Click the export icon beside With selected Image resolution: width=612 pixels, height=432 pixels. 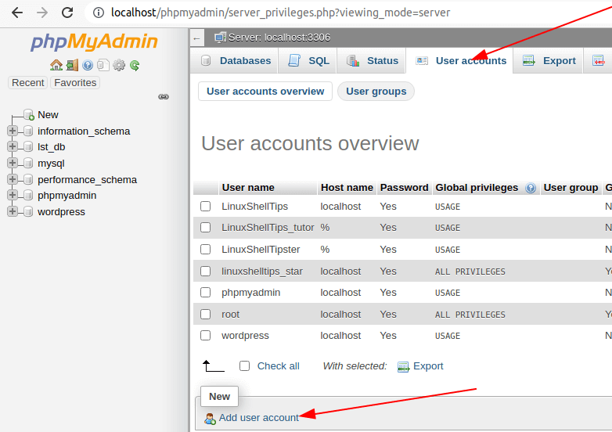click(x=403, y=367)
